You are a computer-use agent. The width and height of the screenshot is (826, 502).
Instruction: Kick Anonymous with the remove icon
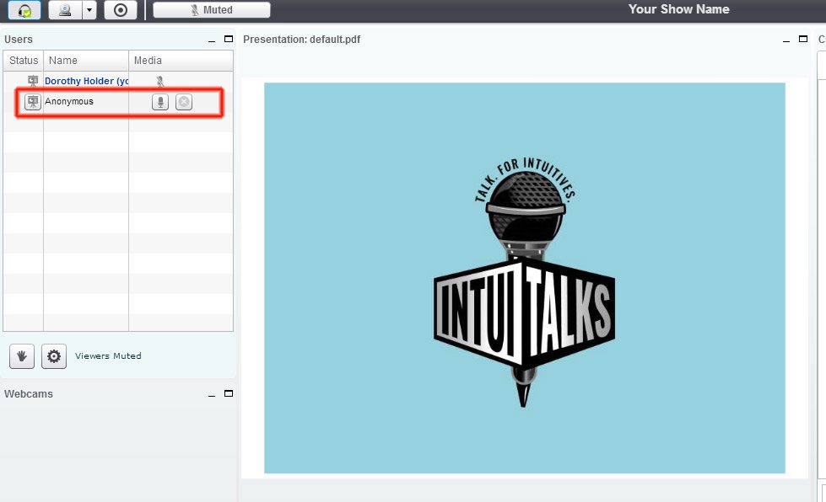(x=184, y=101)
